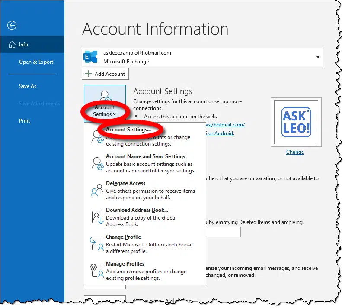Click the Account Information heading
This screenshot has height=308, width=345.
(155, 29)
